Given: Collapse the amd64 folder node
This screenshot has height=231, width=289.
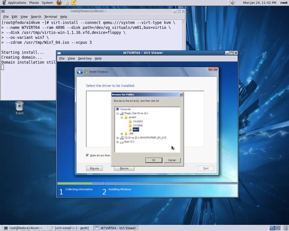Looking at the screenshot, I should [122, 117].
